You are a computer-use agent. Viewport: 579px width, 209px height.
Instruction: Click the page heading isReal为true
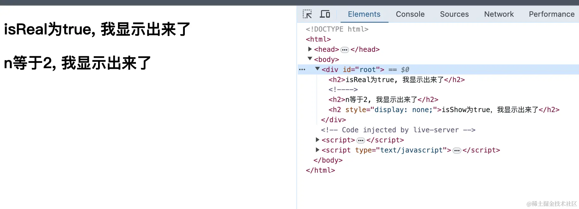tap(97, 29)
